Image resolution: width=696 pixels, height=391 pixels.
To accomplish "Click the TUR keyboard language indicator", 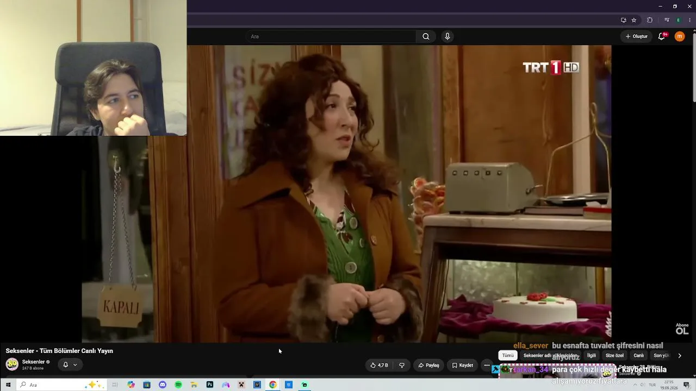I will [x=652, y=385].
